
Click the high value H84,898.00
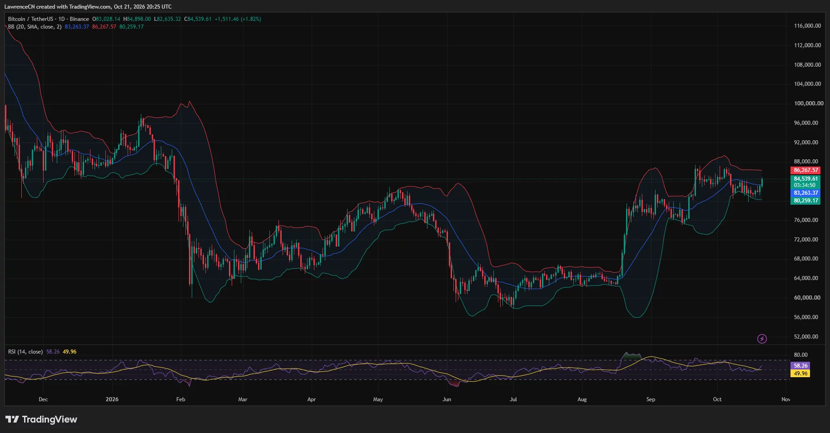click(137, 19)
